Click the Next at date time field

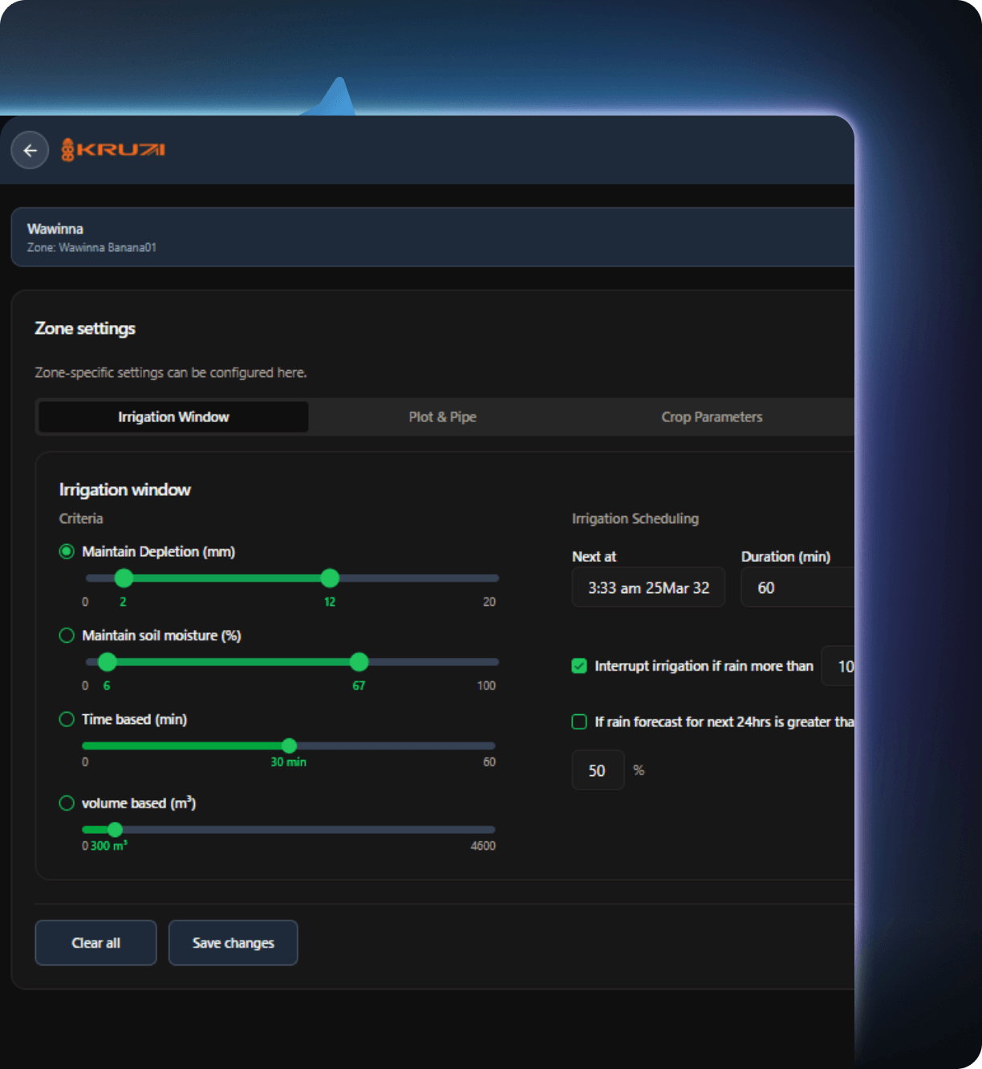(648, 587)
